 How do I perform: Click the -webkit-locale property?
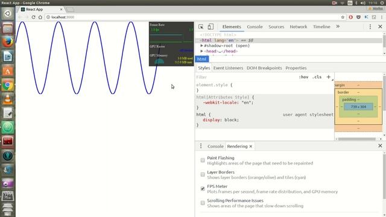click(x=221, y=102)
